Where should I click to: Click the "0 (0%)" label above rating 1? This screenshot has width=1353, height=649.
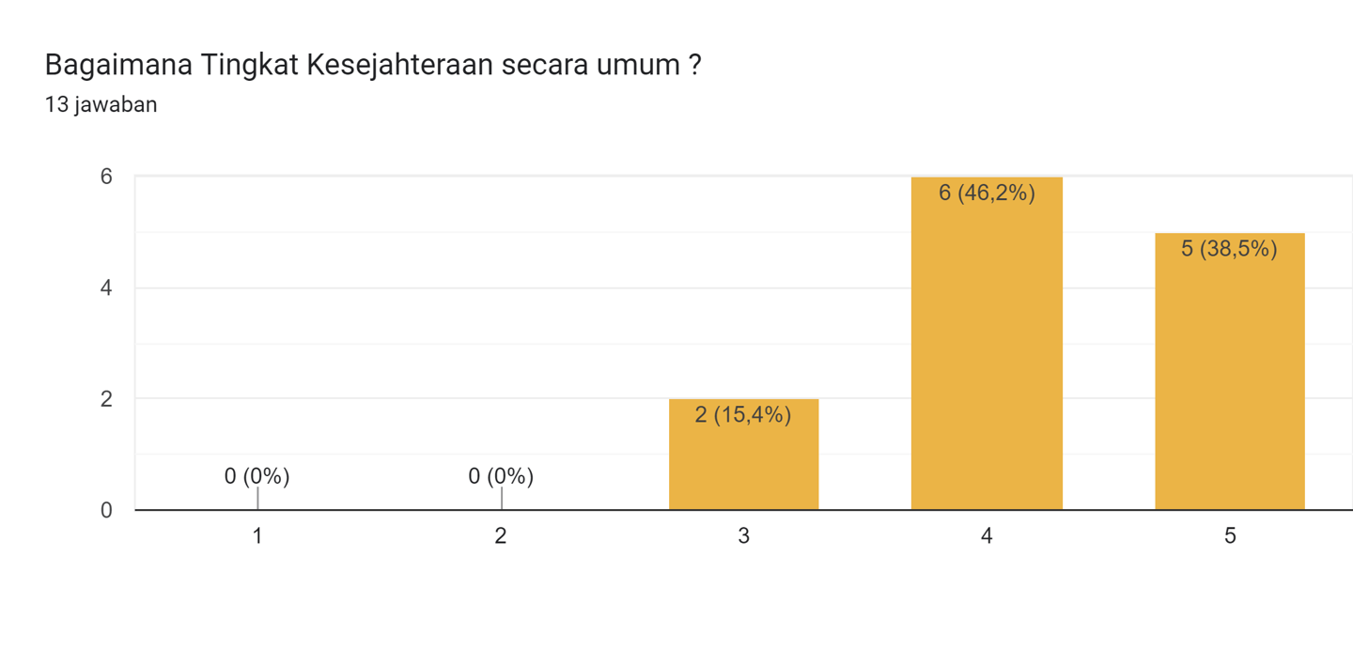point(257,476)
